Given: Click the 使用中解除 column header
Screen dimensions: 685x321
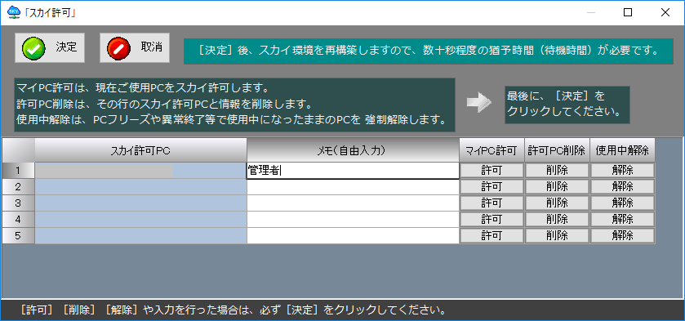Looking at the screenshot, I should click(622, 150).
